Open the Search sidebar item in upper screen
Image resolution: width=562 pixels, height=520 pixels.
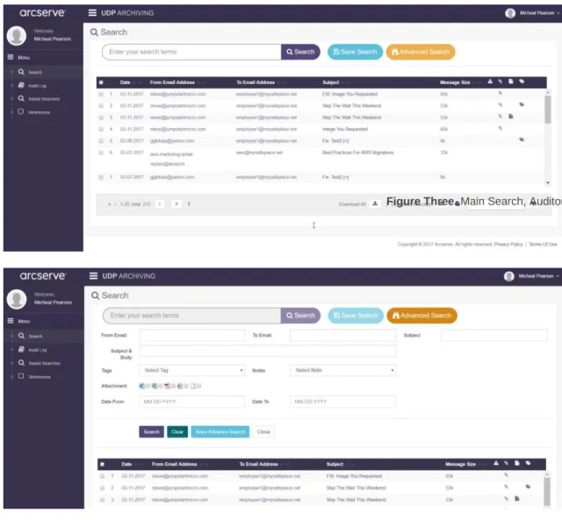35,72
